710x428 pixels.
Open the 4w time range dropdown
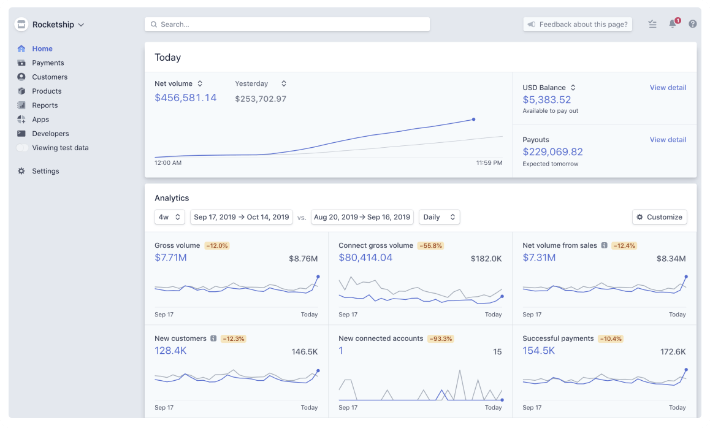tap(169, 216)
